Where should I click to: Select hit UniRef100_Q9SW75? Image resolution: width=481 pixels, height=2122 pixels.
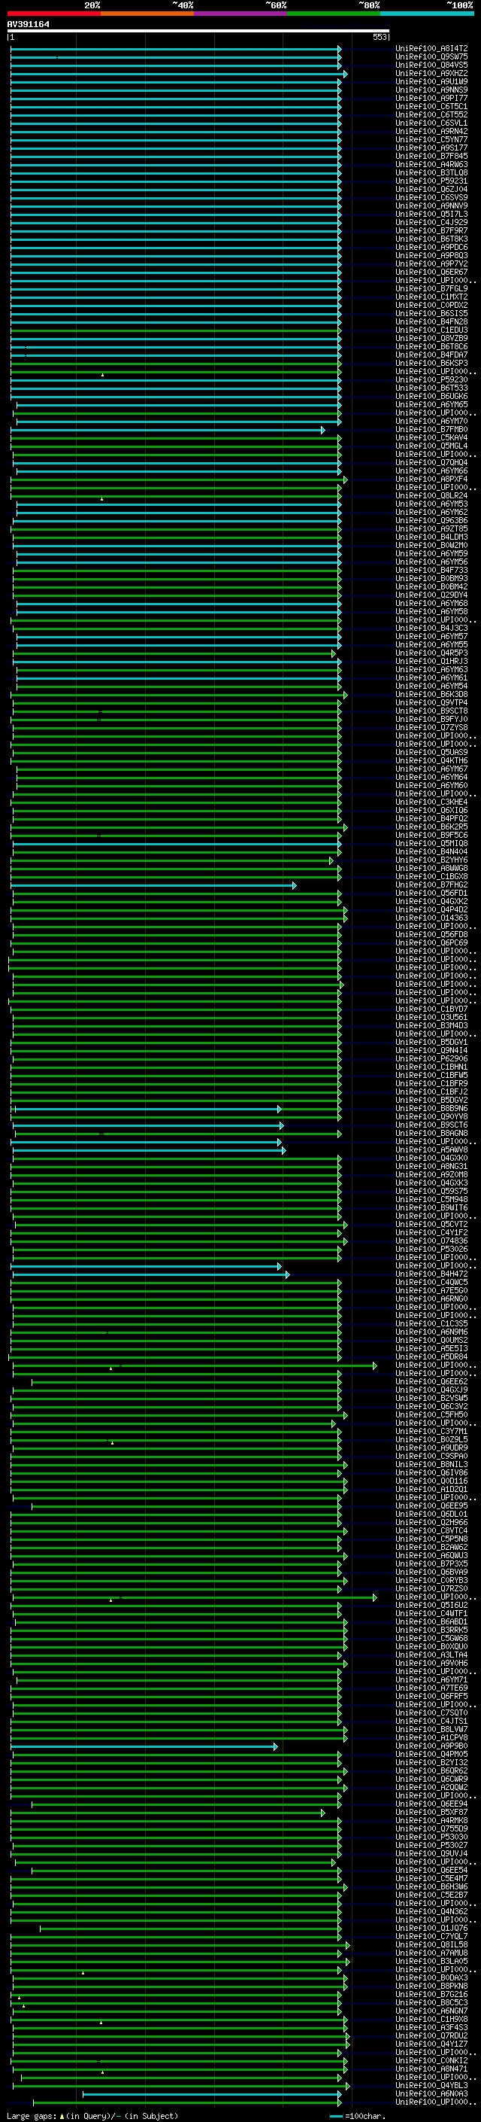click(x=431, y=57)
